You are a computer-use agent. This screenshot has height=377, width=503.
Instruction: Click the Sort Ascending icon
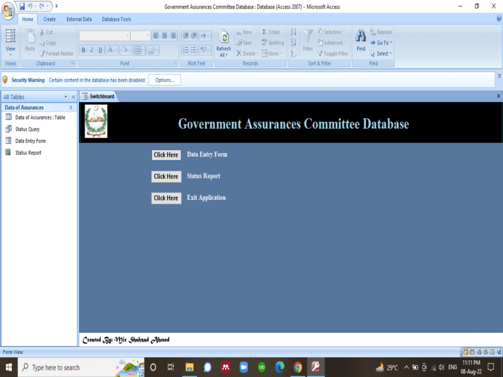[293, 32]
